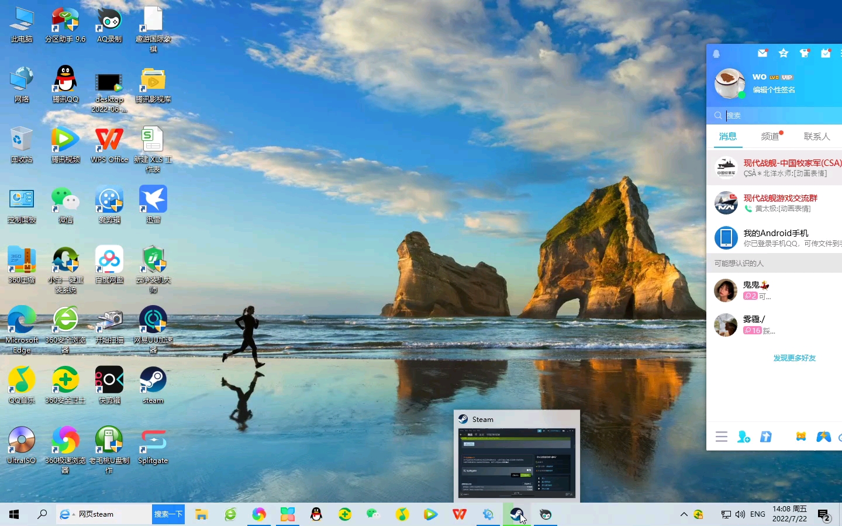Open QQ音乐 icon on the taskbar
Viewport: 842px width, 526px height.
402,514
